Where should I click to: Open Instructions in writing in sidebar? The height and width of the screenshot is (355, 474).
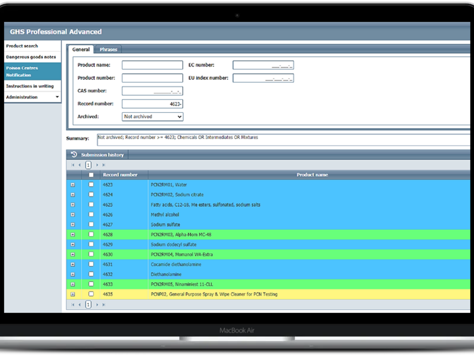coord(33,86)
